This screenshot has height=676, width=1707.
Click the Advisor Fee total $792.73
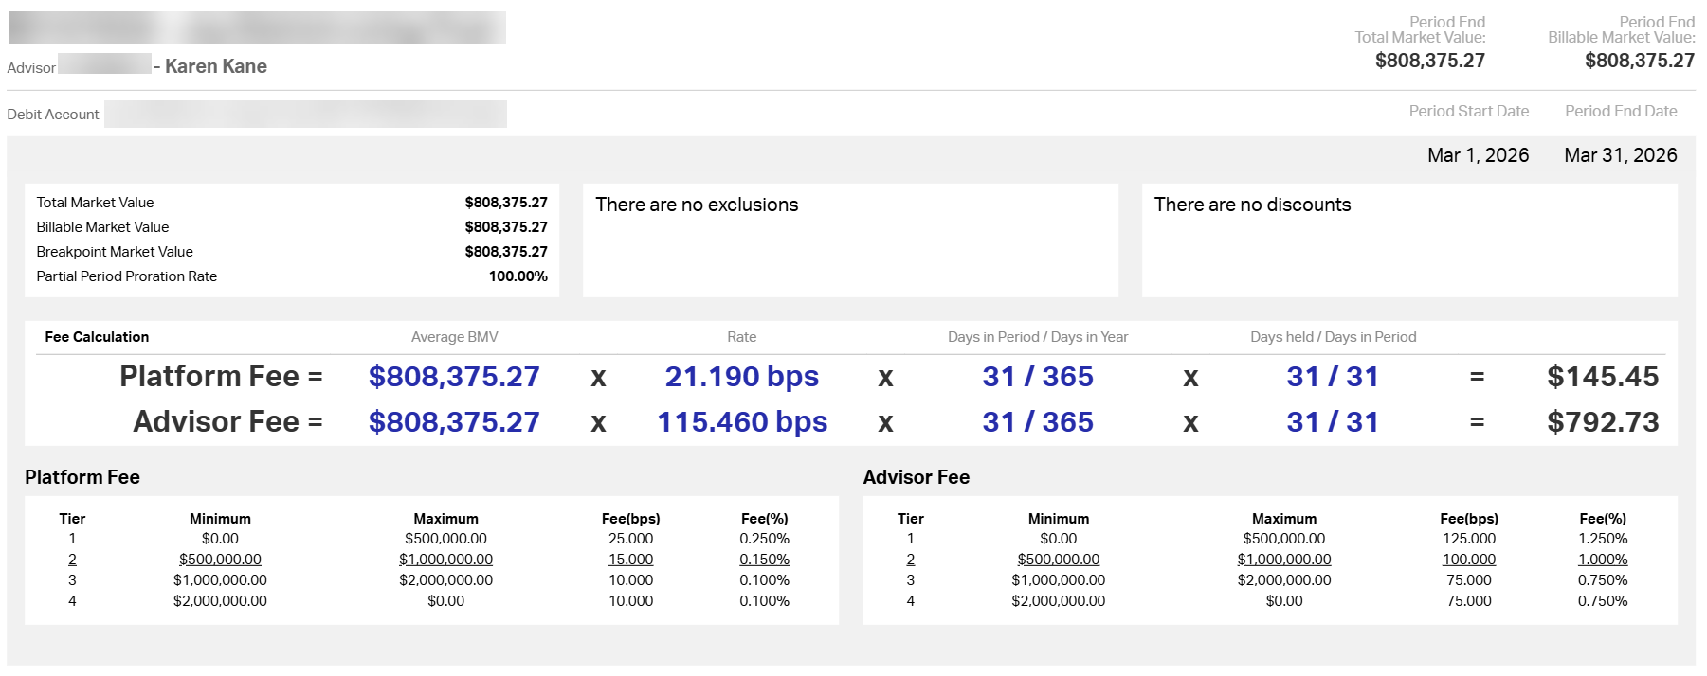1602,422
